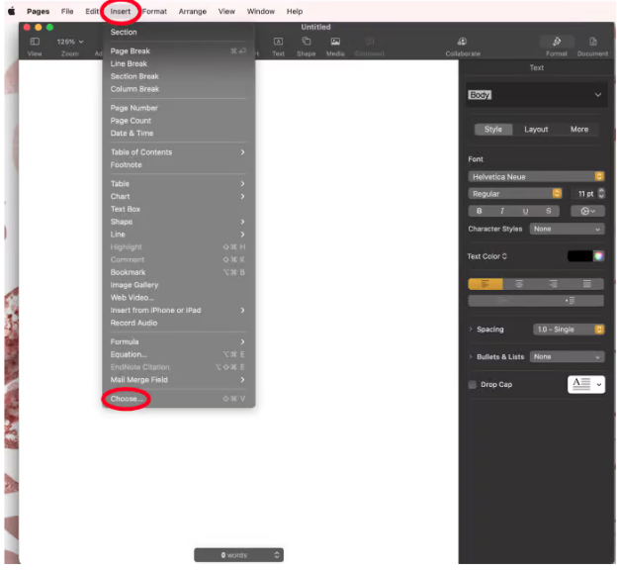Expand the Bullets & Lists section
The height and width of the screenshot is (572, 617).
tap(471, 356)
